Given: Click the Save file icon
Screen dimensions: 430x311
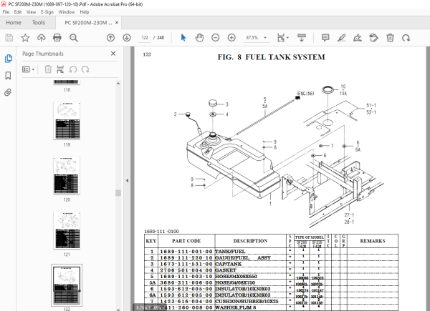Looking at the screenshot, I should (x=9, y=38).
